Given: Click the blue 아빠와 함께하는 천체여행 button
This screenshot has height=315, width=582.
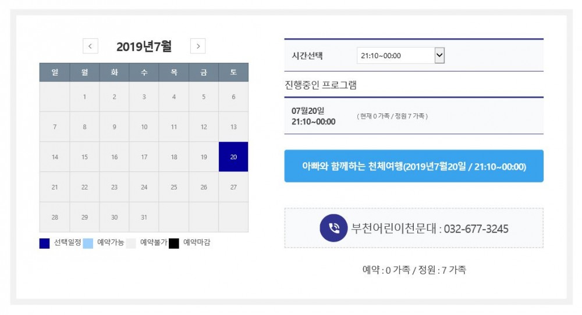Looking at the screenshot, I should pyautogui.click(x=414, y=167).
